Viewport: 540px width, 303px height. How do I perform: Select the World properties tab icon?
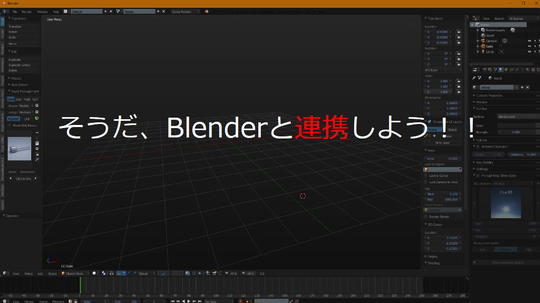501,70
